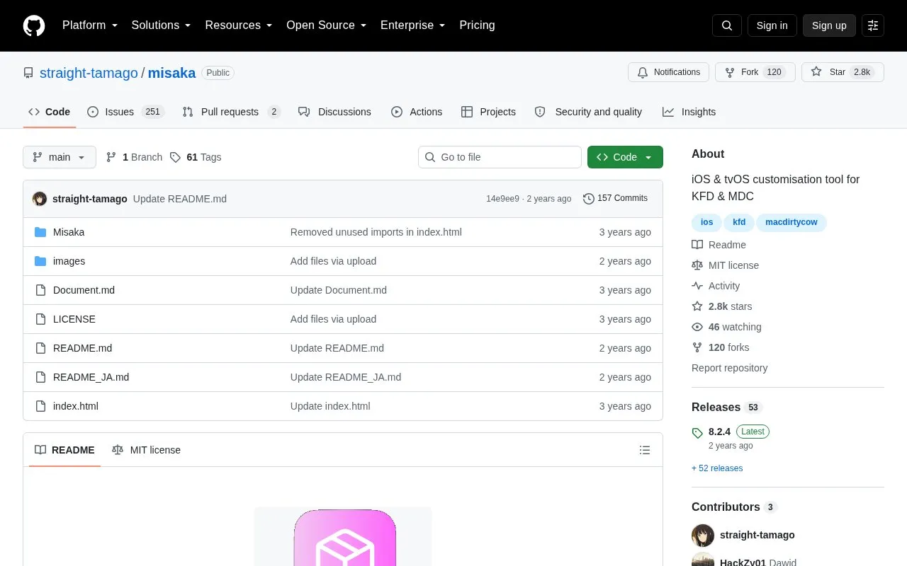Open the Pricing link
This screenshot has width=907, height=566.
point(477,25)
